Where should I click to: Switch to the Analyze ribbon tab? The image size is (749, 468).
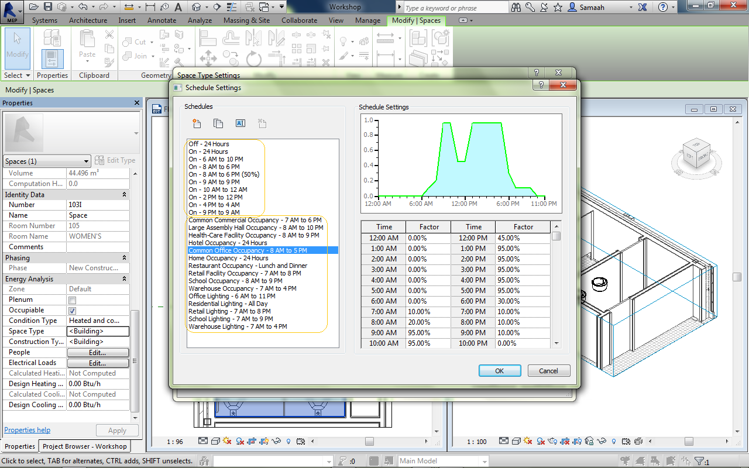pyautogui.click(x=200, y=20)
